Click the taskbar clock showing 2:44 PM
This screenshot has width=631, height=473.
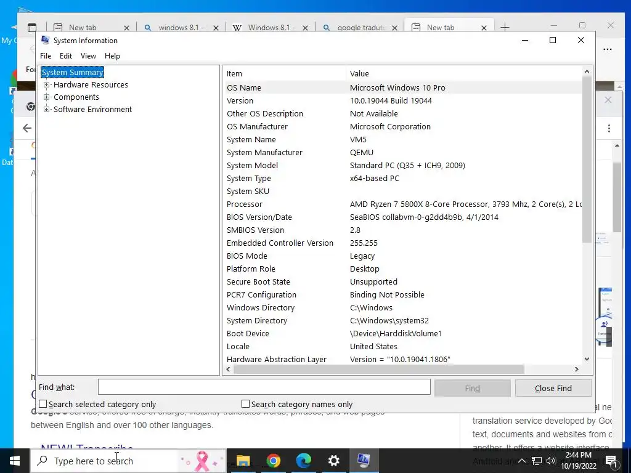(579, 461)
